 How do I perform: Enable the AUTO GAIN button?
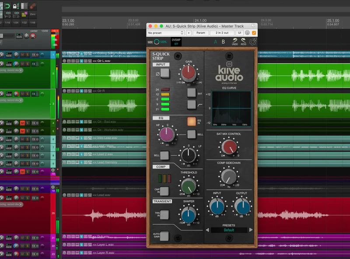[x=164, y=236]
